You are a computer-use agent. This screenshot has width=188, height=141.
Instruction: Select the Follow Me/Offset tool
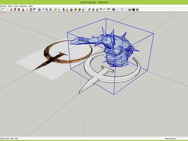pos(35,10)
